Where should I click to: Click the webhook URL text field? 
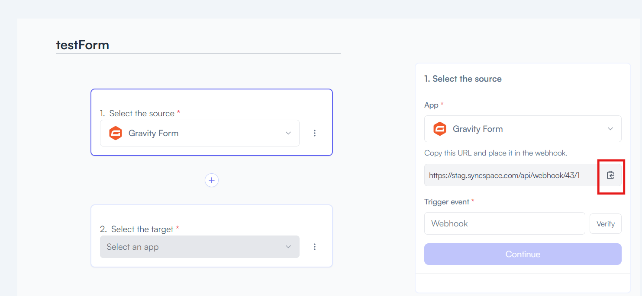[512, 175]
